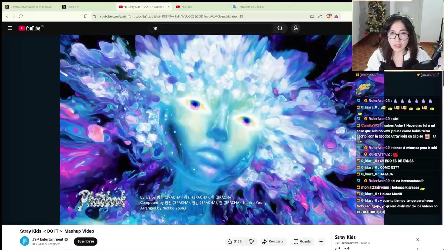444x250 pixels.
Task: Bookmark this page in address bar
Action: pos(86,16)
